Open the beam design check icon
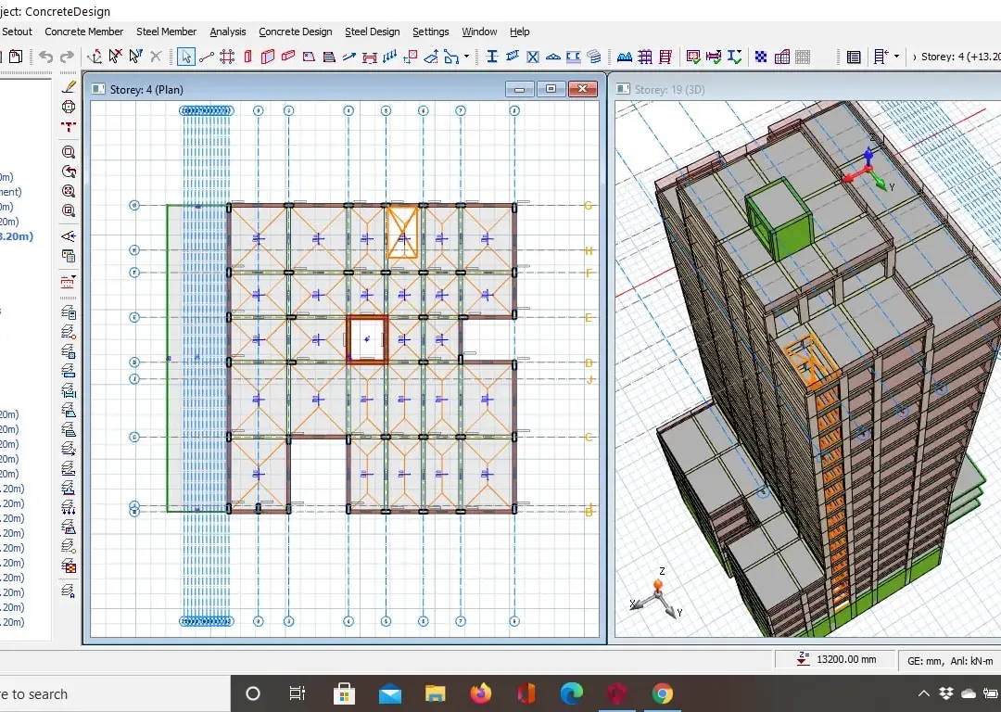This screenshot has height=712, width=1001. (714, 57)
